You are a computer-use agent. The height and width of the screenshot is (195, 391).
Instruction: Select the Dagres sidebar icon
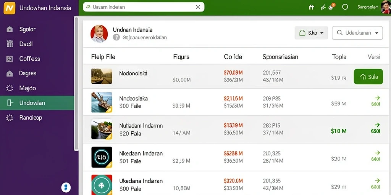10,74
